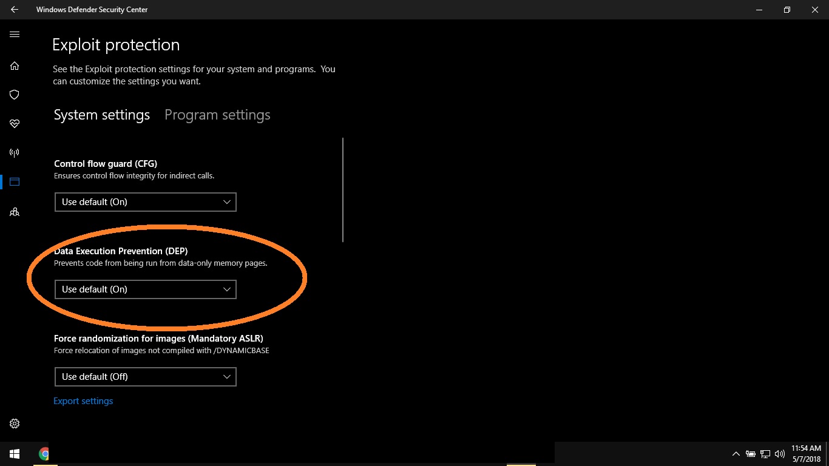Select 'Force randomization for images' heading
This screenshot has width=829, height=466.
coord(158,339)
